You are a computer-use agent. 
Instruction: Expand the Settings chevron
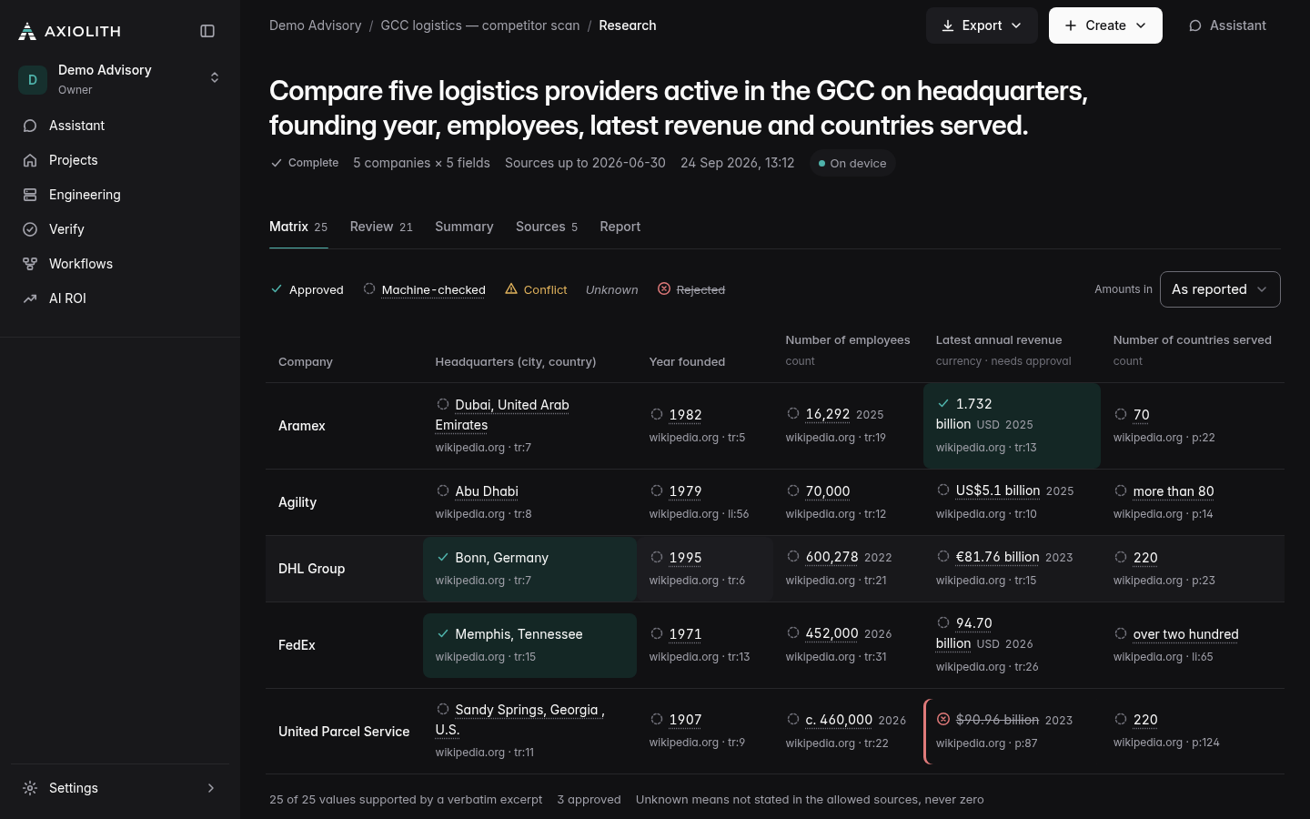[x=211, y=788]
